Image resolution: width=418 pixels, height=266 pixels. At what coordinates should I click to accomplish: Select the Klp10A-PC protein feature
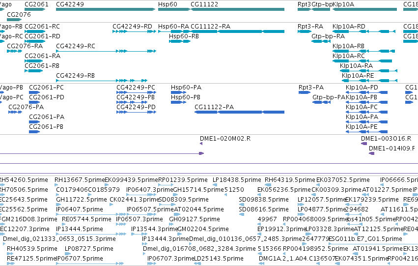366,112
